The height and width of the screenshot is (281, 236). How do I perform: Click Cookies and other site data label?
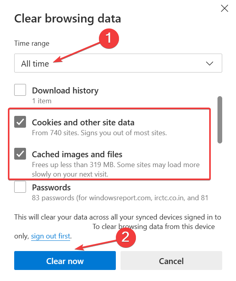point(83,123)
